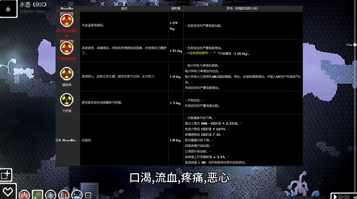Click the Moodle column header
Viewport: 357px width, 199px height.
click(x=67, y=9)
